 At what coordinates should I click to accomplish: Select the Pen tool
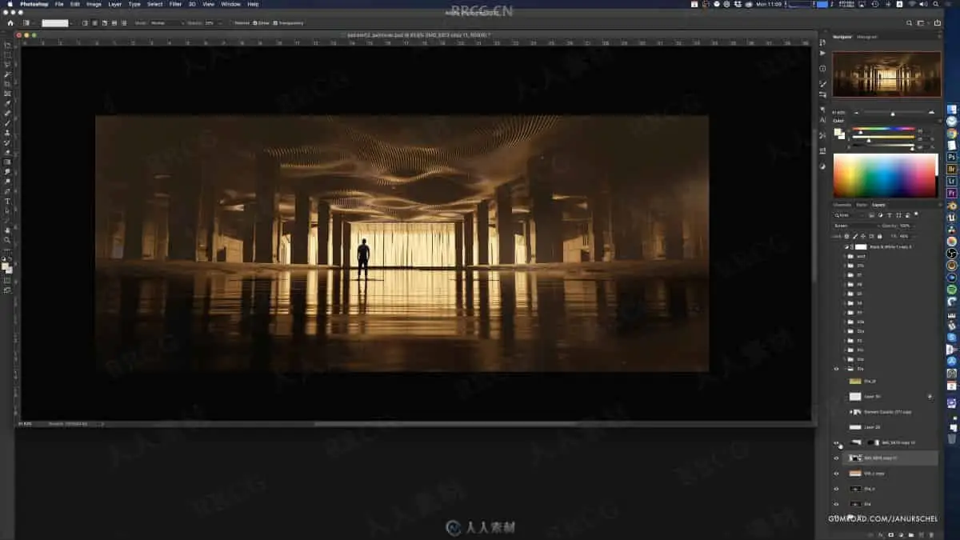click(x=8, y=191)
